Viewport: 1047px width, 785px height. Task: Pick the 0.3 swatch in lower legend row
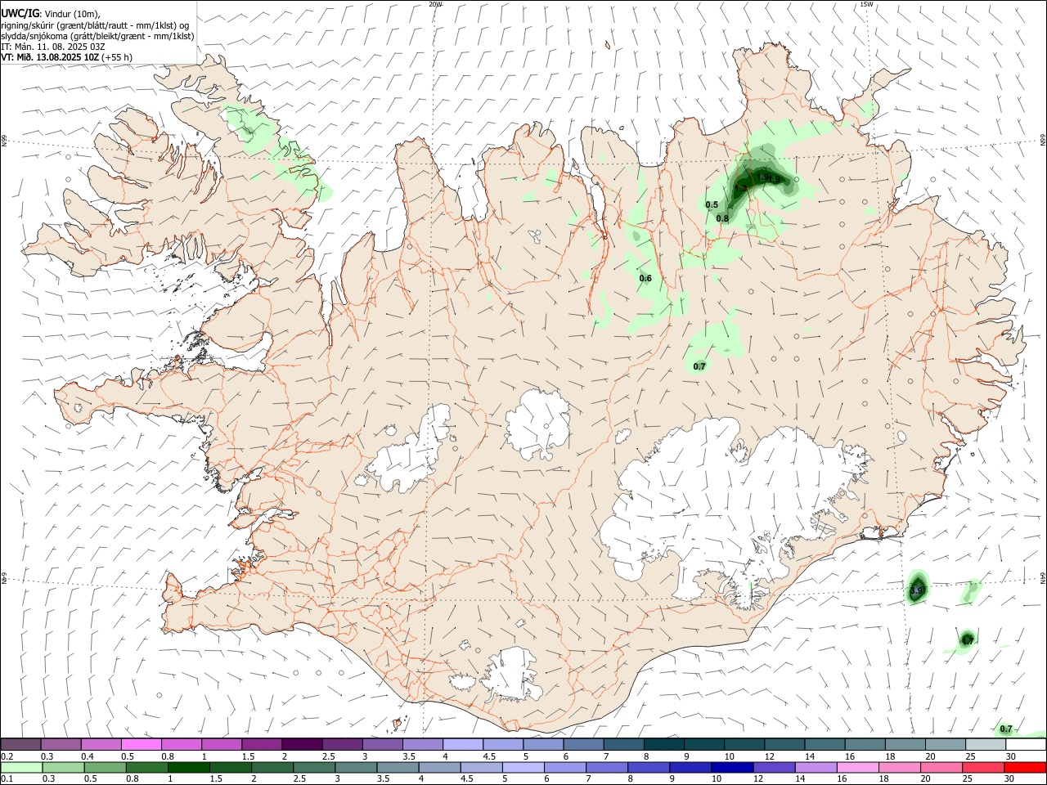(x=63, y=767)
